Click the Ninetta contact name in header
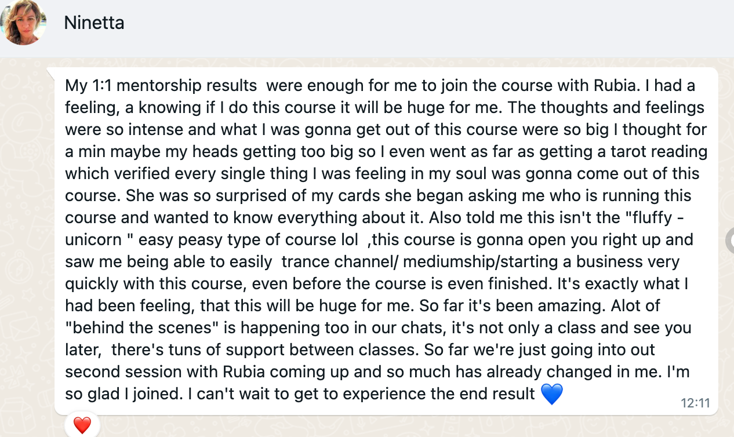Image resolution: width=734 pixels, height=437 pixels. click(94, 23)
